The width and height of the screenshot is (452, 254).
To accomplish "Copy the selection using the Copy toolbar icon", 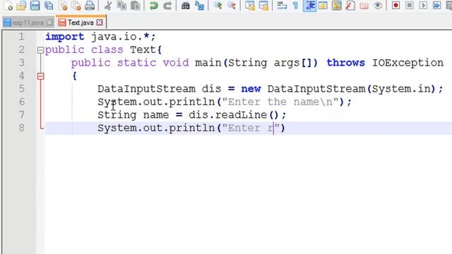I will coord(121,6).
